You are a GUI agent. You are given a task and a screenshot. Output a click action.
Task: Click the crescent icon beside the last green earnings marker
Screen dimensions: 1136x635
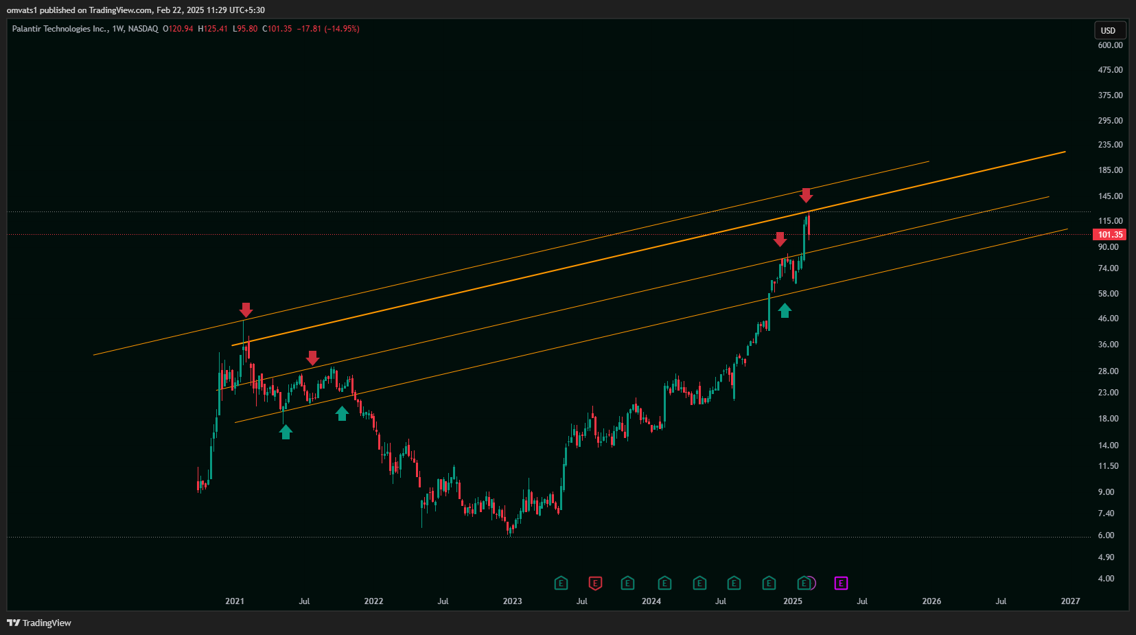(813, 584)
